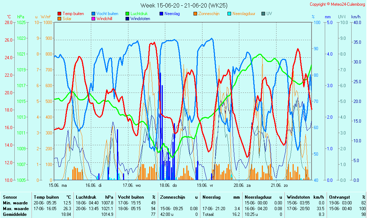
Task: Click the dark blue Windstoten legend swatch
Action: pos(127,19)
